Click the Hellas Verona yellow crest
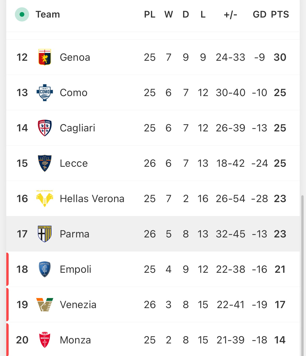The width and height of the screenshot is (306, 356). (45, 198)
